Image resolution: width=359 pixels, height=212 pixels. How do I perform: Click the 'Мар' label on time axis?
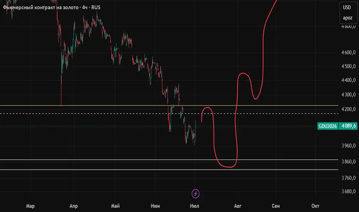click(30, 206)
